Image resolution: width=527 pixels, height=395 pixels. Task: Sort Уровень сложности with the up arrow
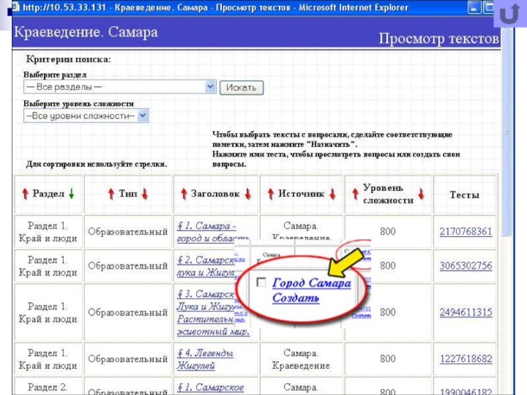(355, 194)
